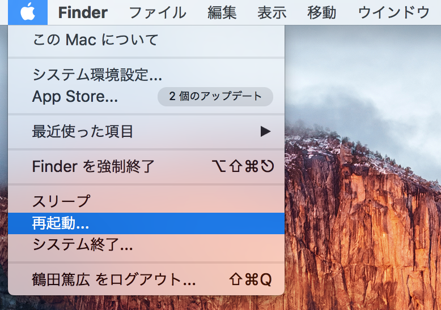441x310 pixels.
Task: Open the 移動 menu
Action: (322, 12)
